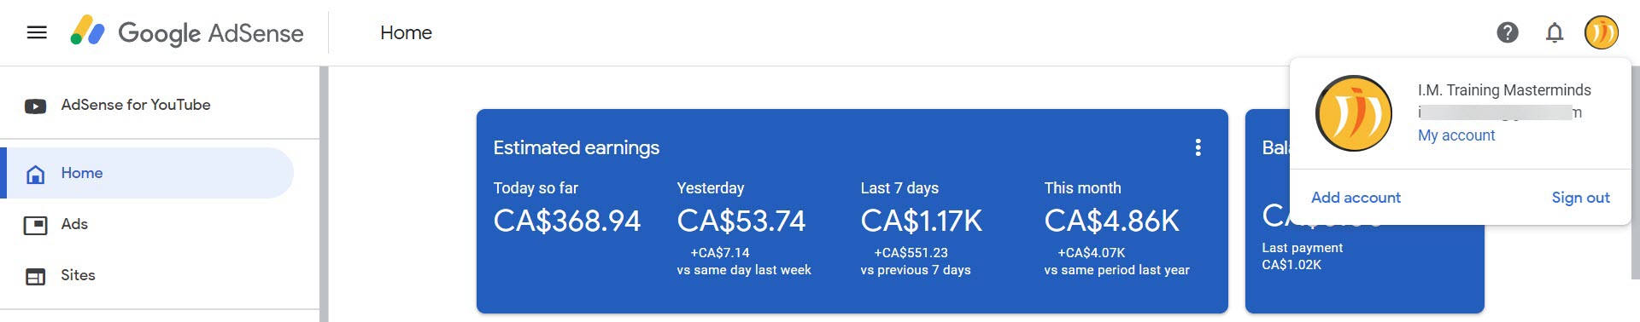Screen dimensions: 1640x322
Task: Click the YouTube icon in the sidebar
Action: coord(36,106)
